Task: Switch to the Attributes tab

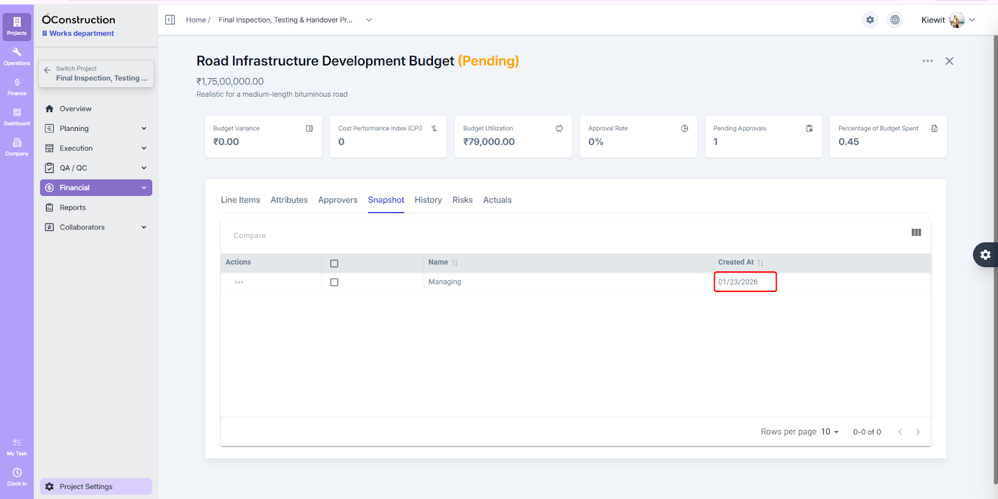Action: pos(289,200)
